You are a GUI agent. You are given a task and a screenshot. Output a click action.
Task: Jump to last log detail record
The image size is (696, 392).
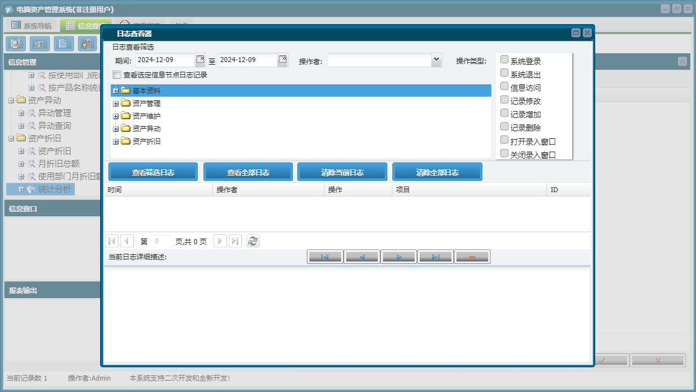pos(435,257)
